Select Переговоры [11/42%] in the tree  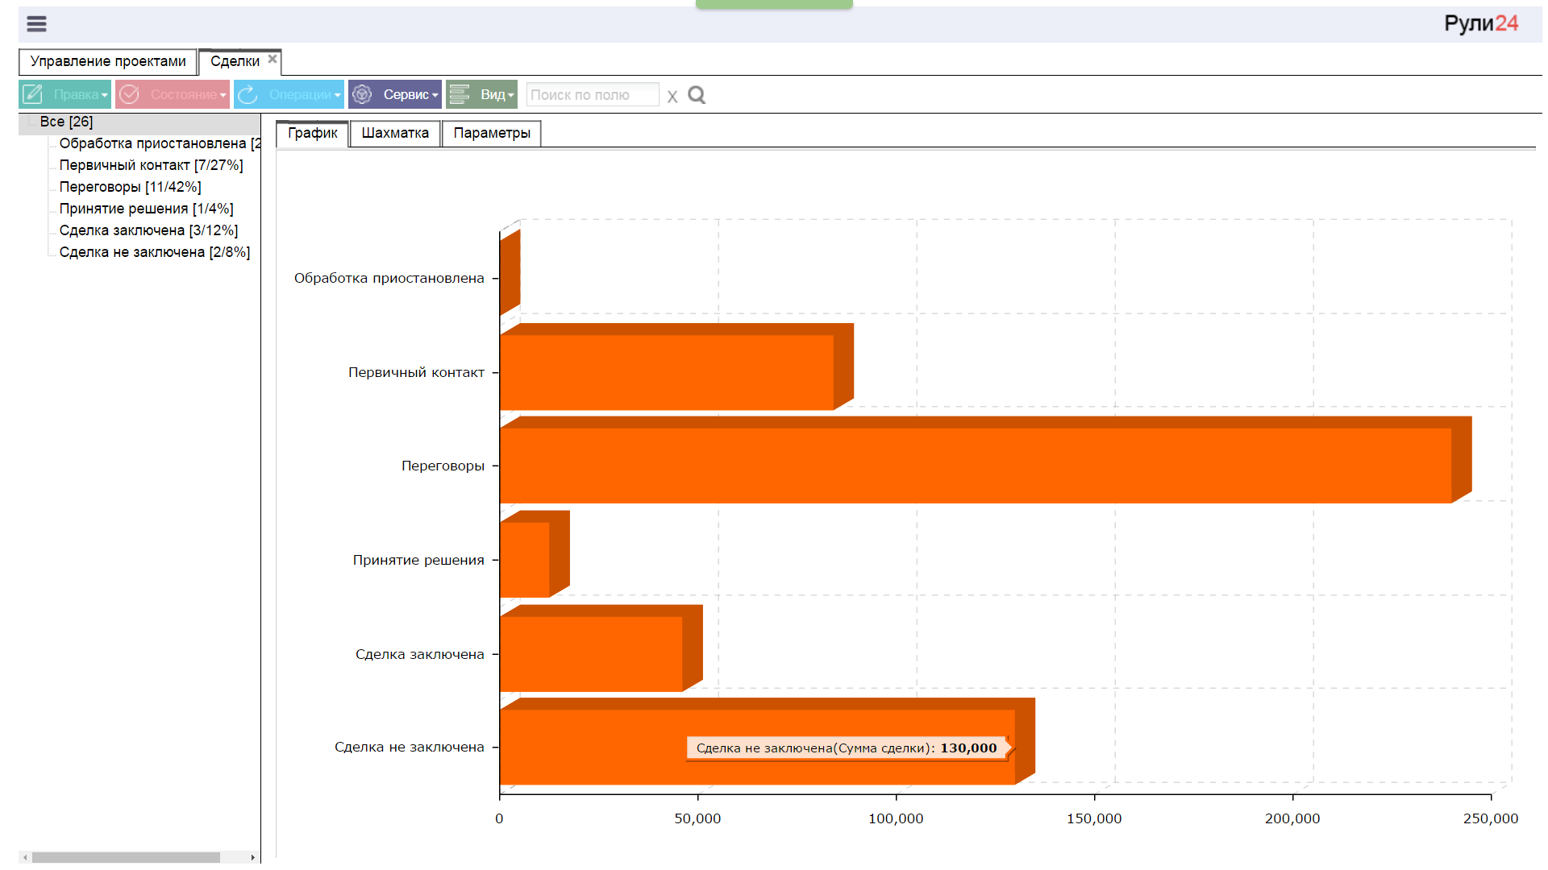tap(130, 187)
